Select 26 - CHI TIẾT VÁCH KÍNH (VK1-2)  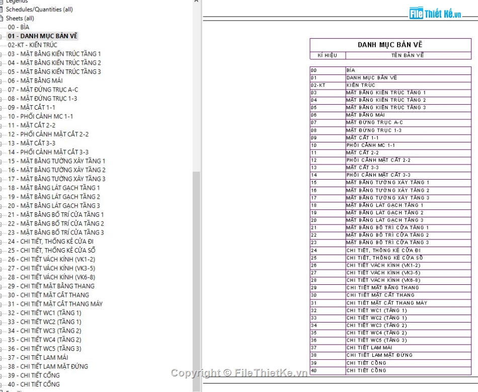(51, 259)
